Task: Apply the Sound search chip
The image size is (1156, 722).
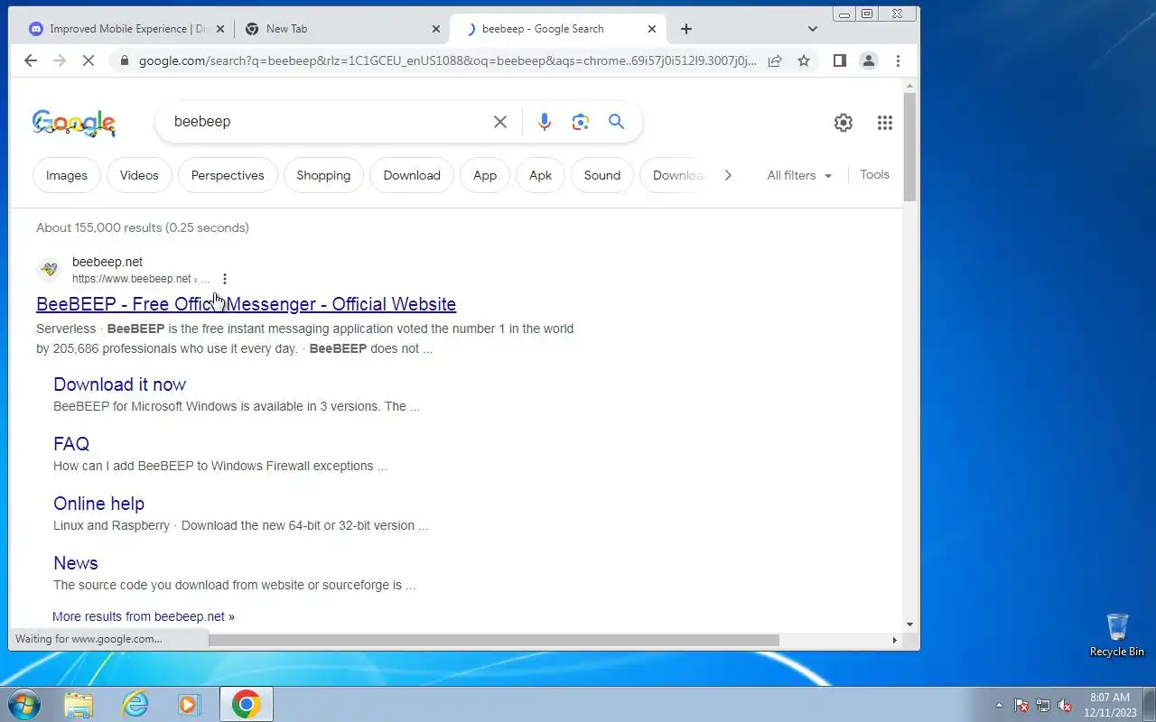Action: (x=602, y=175)
